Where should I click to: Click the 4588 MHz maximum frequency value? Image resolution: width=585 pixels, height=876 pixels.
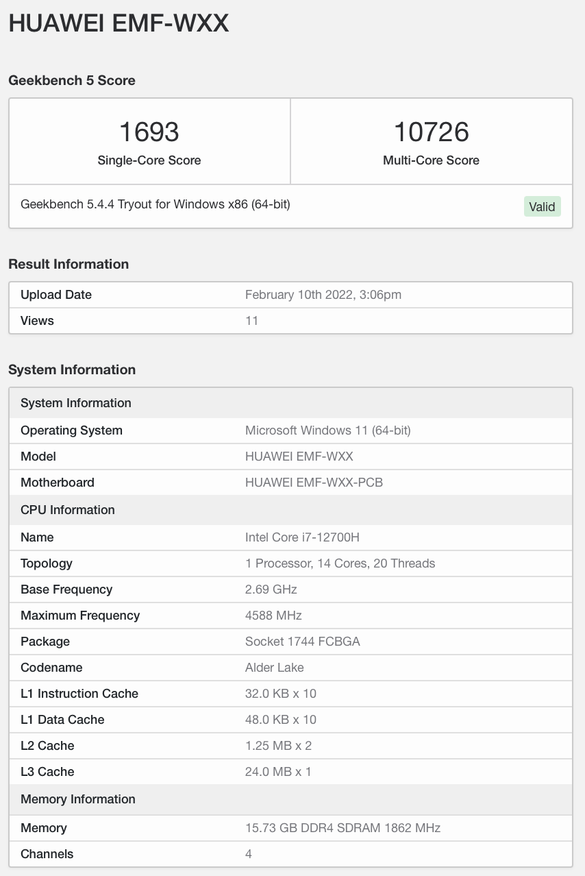tap(273, 616)
